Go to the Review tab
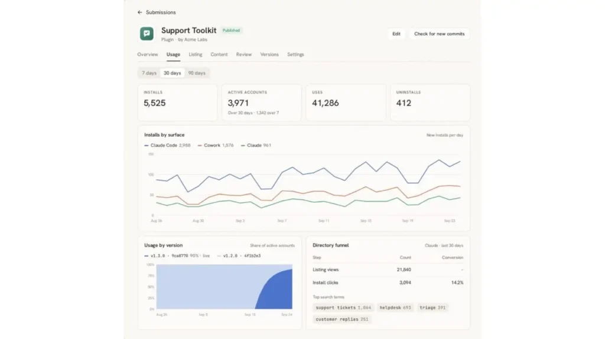Screen dimensions: 605x339 [244, 54]
